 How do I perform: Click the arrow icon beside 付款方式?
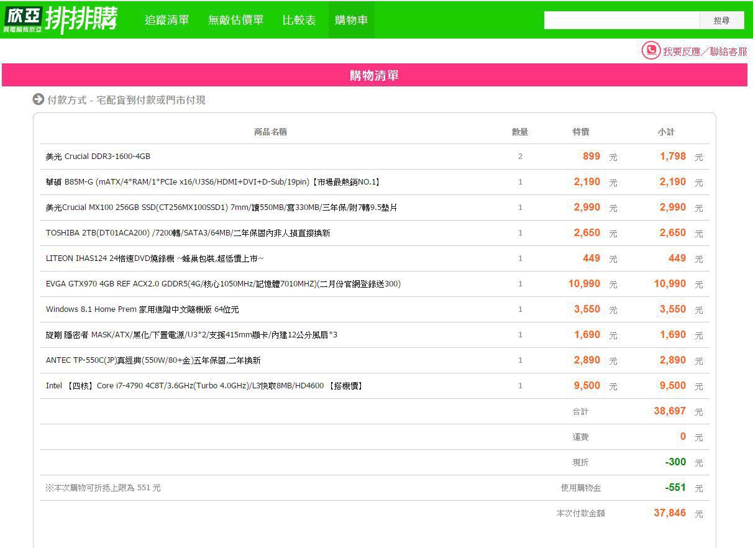(39, 99)
